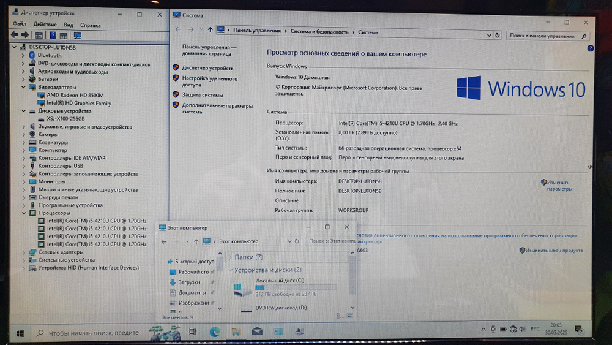Select Документы in Explorer sidebar
This screenshot has height=345, width=612.
click(192, 293)
